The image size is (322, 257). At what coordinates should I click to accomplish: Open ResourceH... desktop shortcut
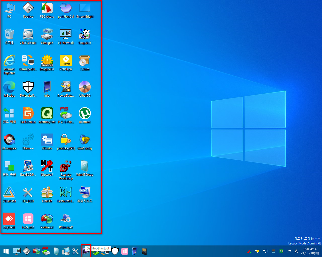[66, 195]
